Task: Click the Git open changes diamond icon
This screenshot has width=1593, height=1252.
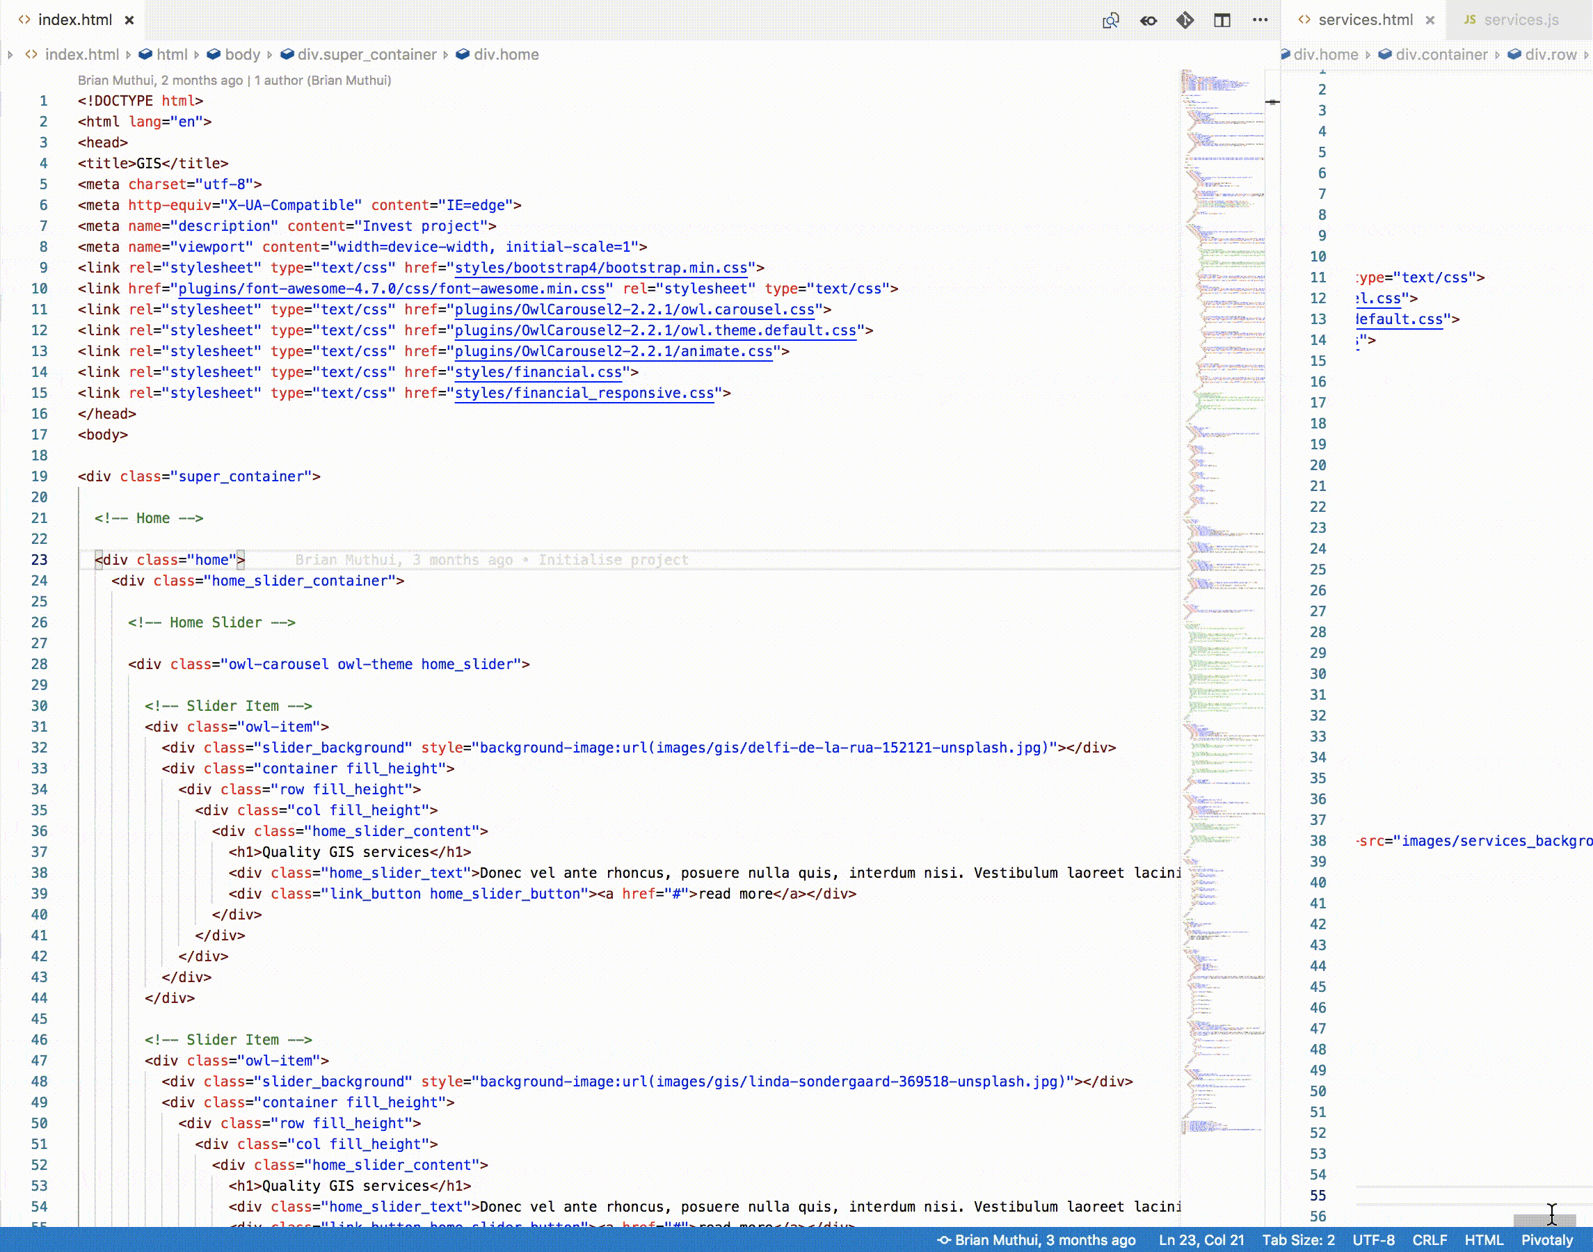Action: pyautogui.click(x=1185, y=21)
